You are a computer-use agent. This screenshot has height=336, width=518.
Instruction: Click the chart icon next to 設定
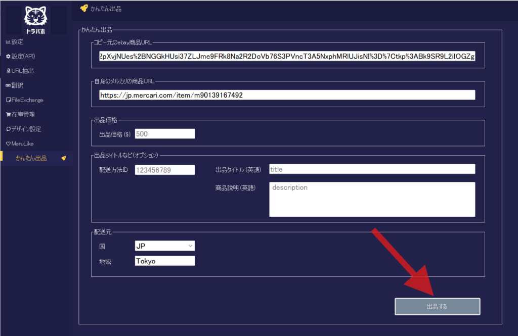pyautogui.click(x=8, y=41)
